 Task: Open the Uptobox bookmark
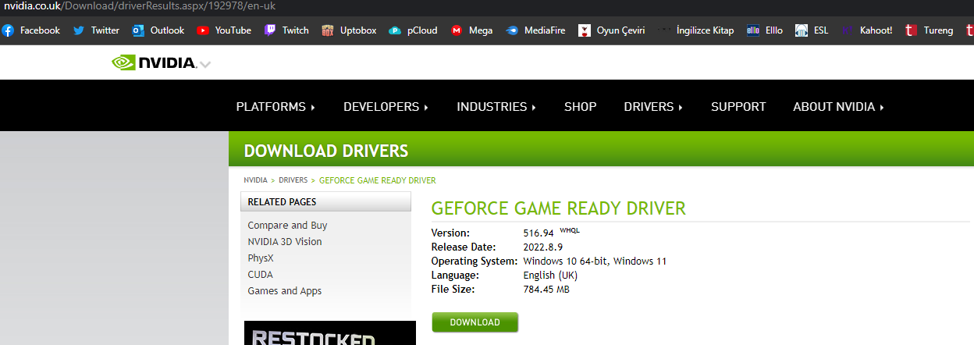349,30
